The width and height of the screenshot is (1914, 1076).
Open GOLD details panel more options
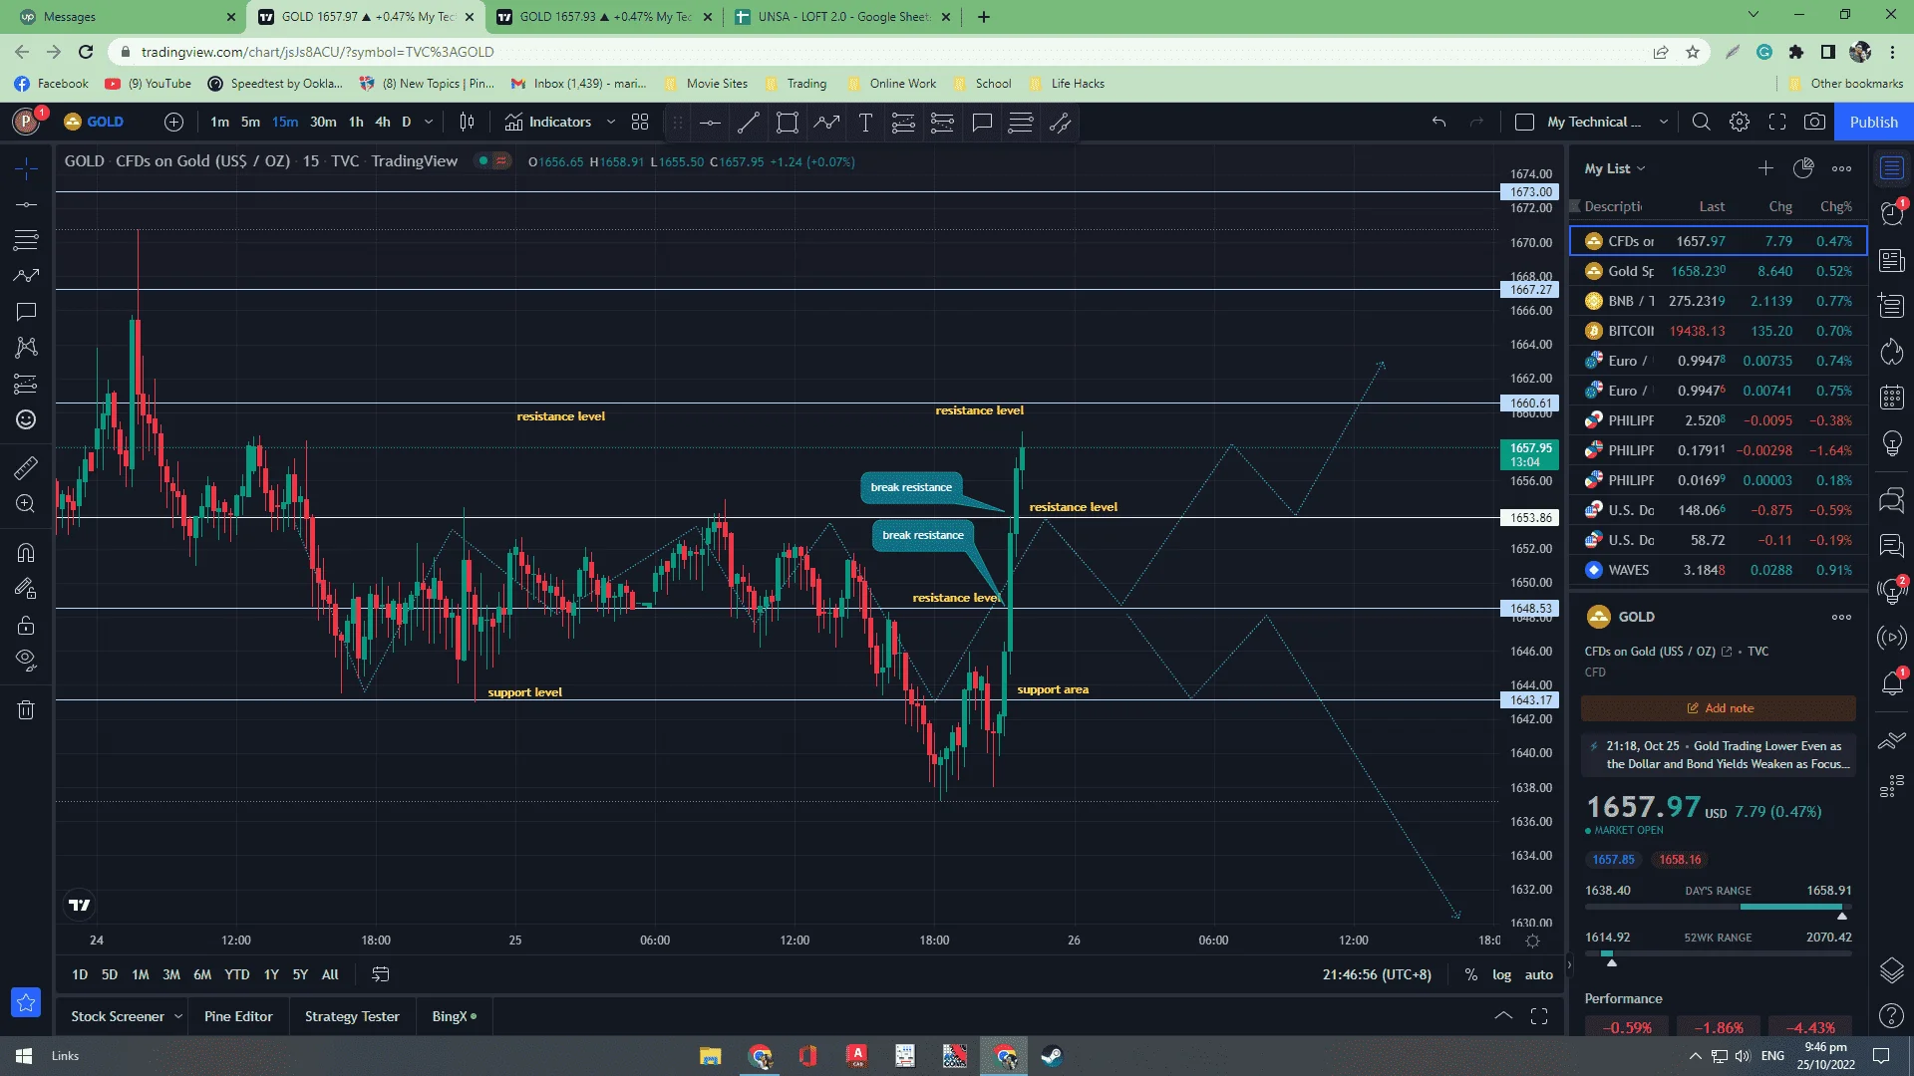coord(1841,617)
